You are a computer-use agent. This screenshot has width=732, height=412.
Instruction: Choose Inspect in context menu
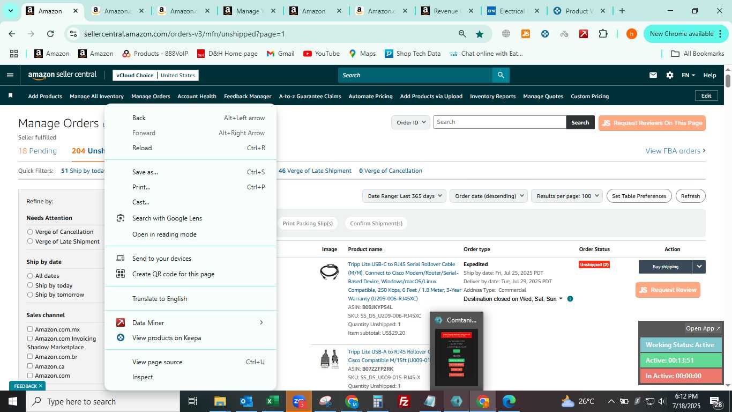pyautogui.click(x=190, y=377)
